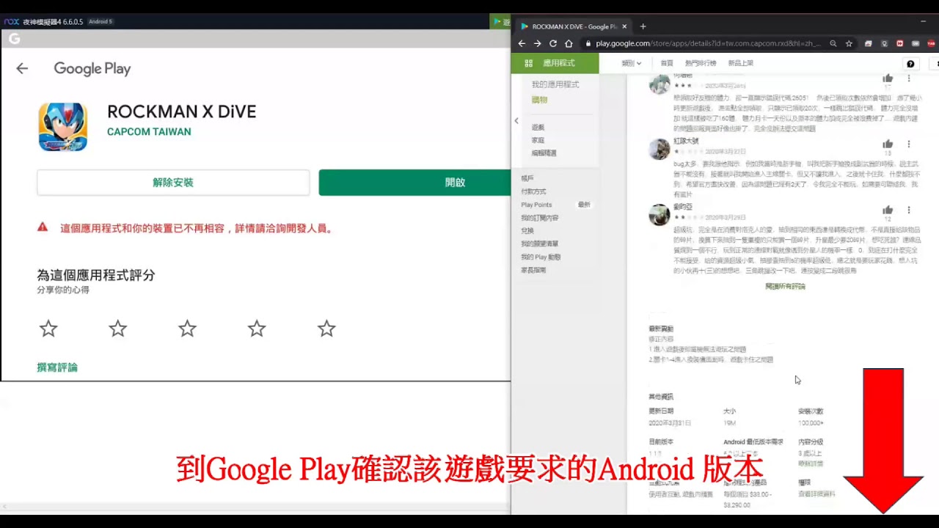Open 購物 shop in sidebar
Viewport: 939px width, 528px height.
click(x=539, y=100)
